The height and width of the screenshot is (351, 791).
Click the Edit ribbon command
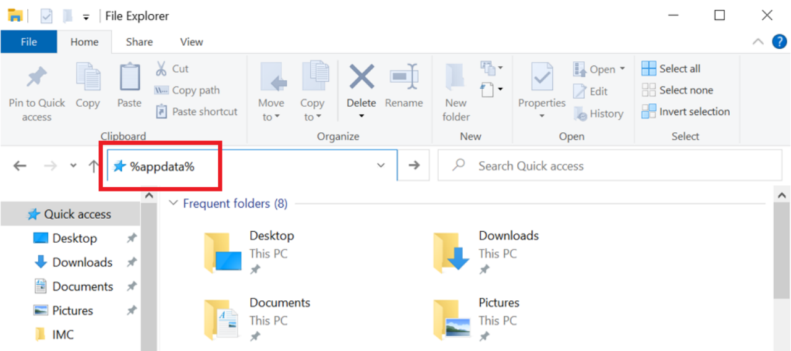[x=591, y=91]
